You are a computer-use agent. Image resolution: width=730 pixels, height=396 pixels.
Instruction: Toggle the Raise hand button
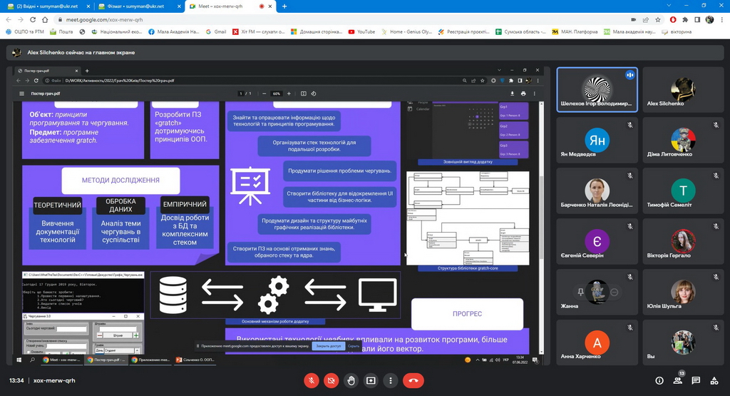pyautogui.click(x=351, y=381)
